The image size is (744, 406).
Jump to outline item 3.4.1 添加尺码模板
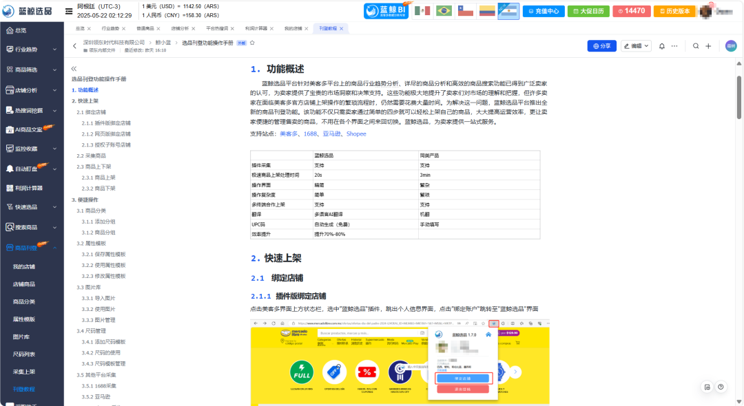click(x=103, y=342)
